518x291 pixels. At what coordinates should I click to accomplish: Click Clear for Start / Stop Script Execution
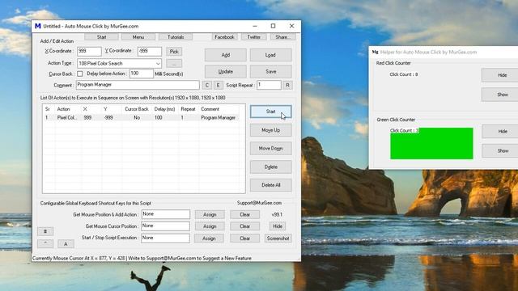click(244, 238)
